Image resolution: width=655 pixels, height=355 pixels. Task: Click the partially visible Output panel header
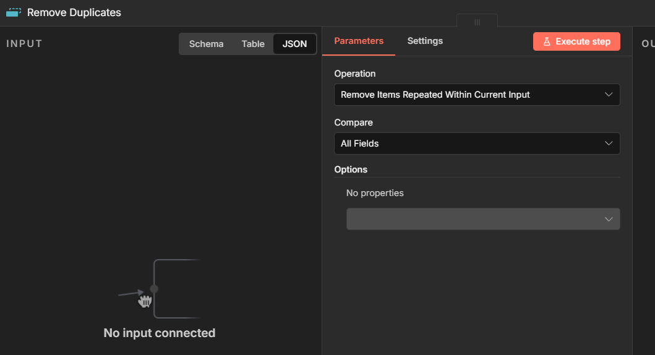tap(648, 44)
